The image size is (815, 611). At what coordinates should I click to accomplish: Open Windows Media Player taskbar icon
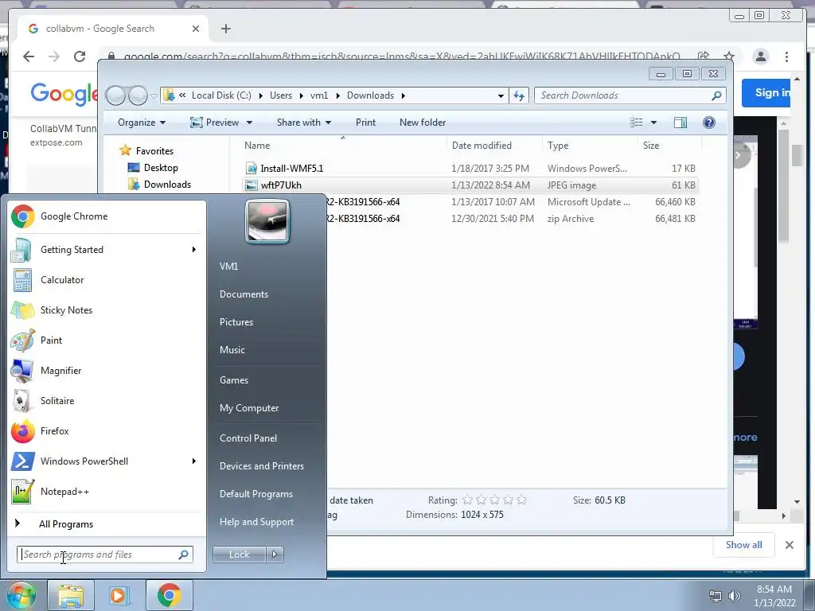pyautogui.click(x=119, y=595)
